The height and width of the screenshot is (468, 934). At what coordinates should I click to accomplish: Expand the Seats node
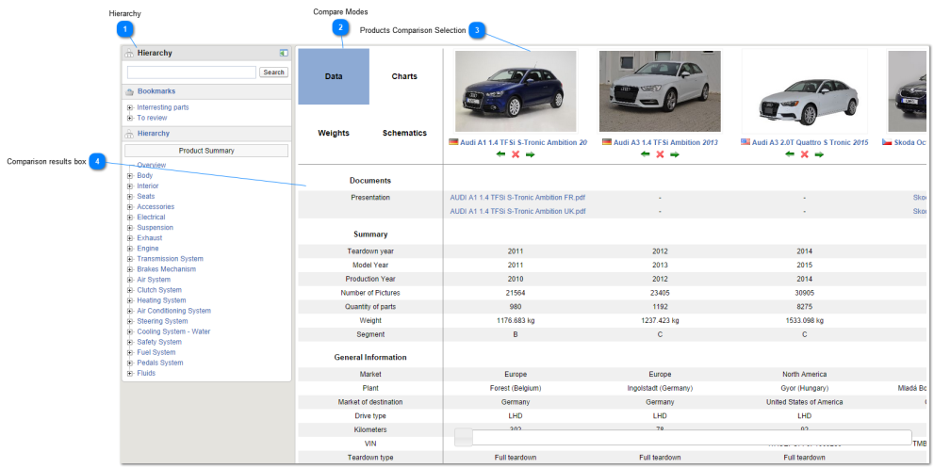(130, 197)
